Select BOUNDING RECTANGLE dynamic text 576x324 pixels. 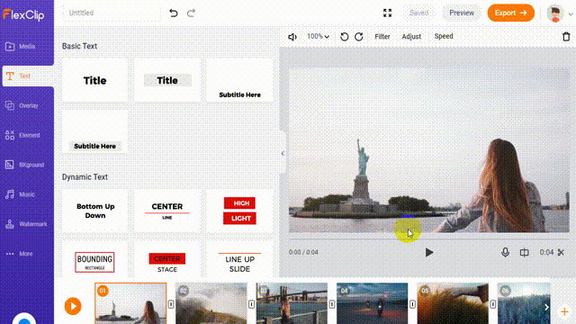(94, 259)
